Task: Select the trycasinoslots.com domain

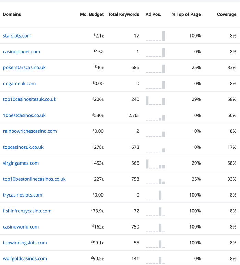Action: click(x=23, y=195)
